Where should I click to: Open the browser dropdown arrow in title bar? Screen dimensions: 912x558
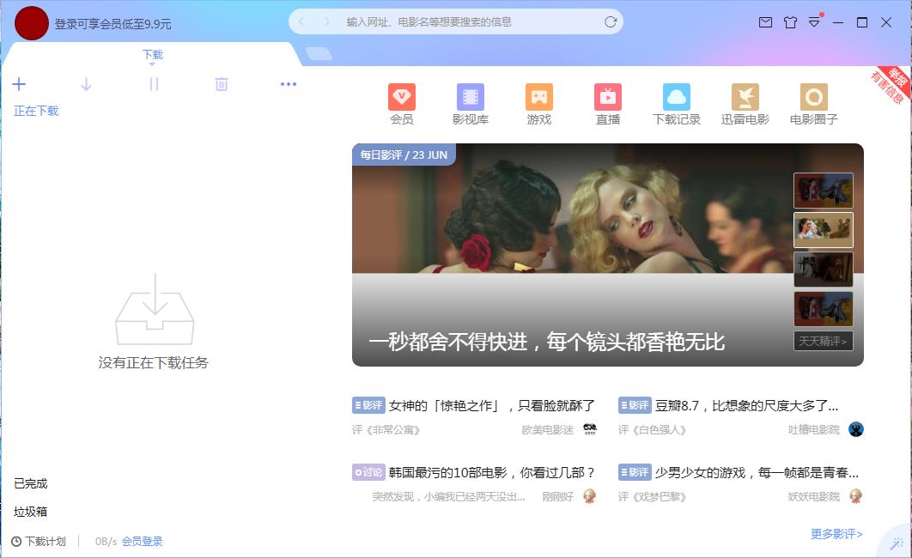(812, 23)
